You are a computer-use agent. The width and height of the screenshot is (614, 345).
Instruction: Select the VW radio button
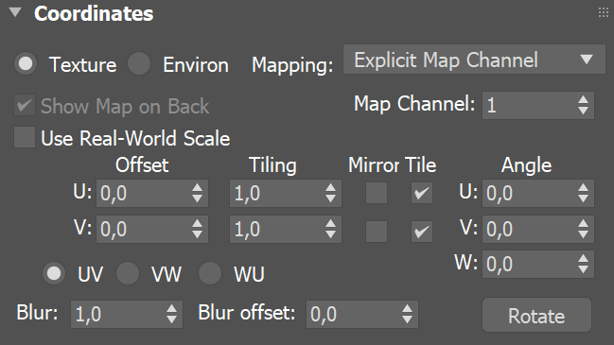point(128,273)
